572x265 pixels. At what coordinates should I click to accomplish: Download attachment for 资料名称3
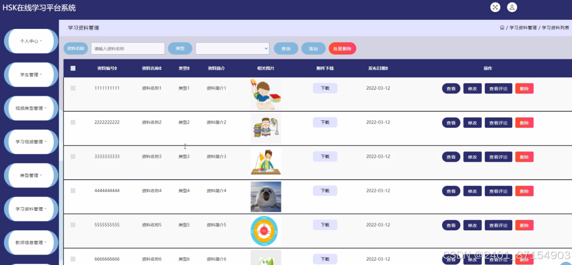325,157
